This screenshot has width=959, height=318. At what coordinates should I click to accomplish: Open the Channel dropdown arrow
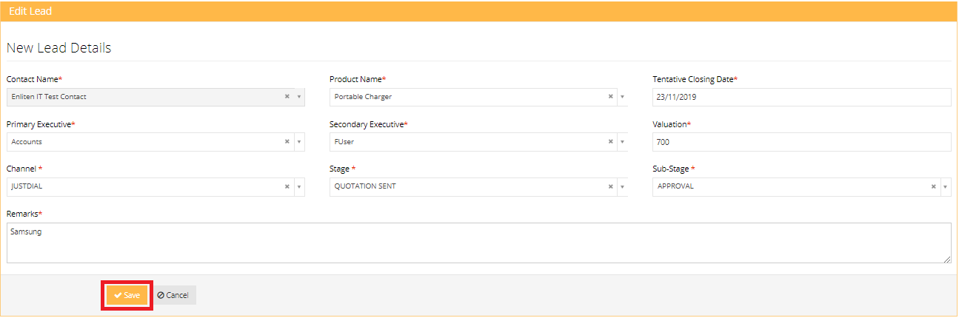(299, 186)
